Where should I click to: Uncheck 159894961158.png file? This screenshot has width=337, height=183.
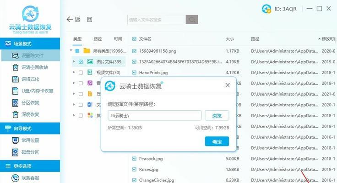point(134,51)
